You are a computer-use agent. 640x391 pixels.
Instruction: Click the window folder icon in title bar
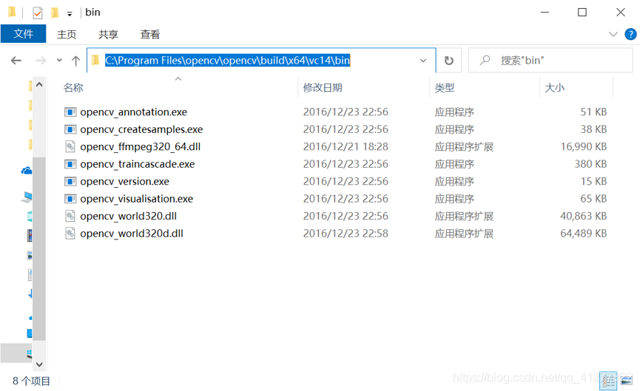(13, 13)
